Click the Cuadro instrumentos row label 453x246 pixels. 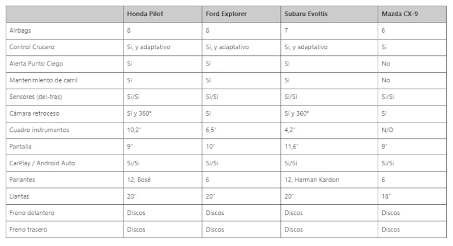pyautogui.click(x=39, y=130)
